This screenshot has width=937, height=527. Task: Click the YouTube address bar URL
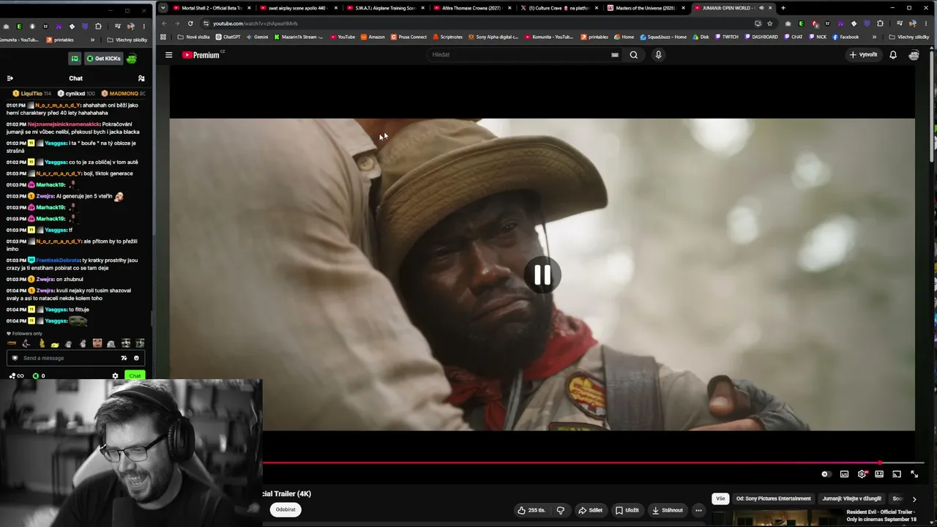pyautogui.click(x=255, y=23)
